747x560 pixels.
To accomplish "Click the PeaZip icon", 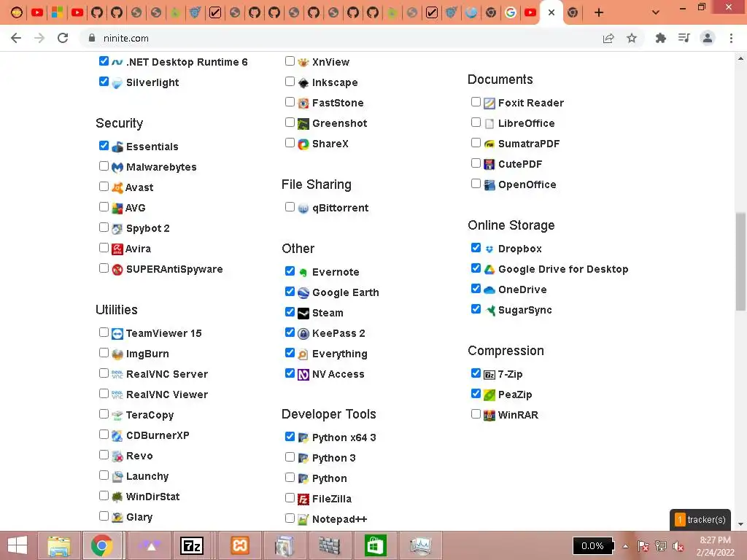I will coord(489,394).
